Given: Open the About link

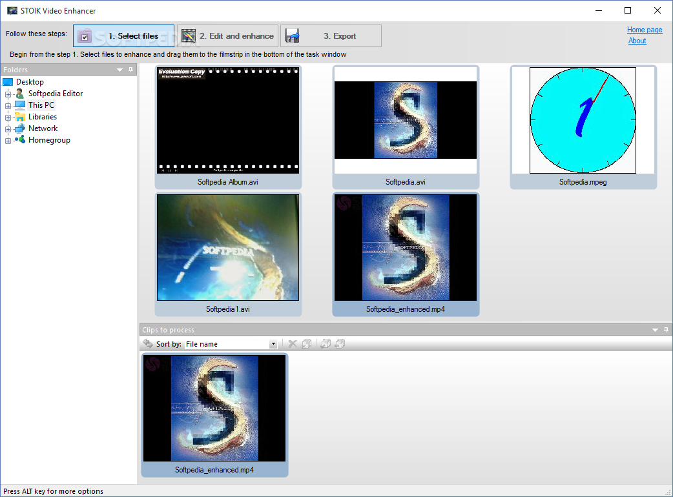Looking at the screenshot, I should point(637,41).
